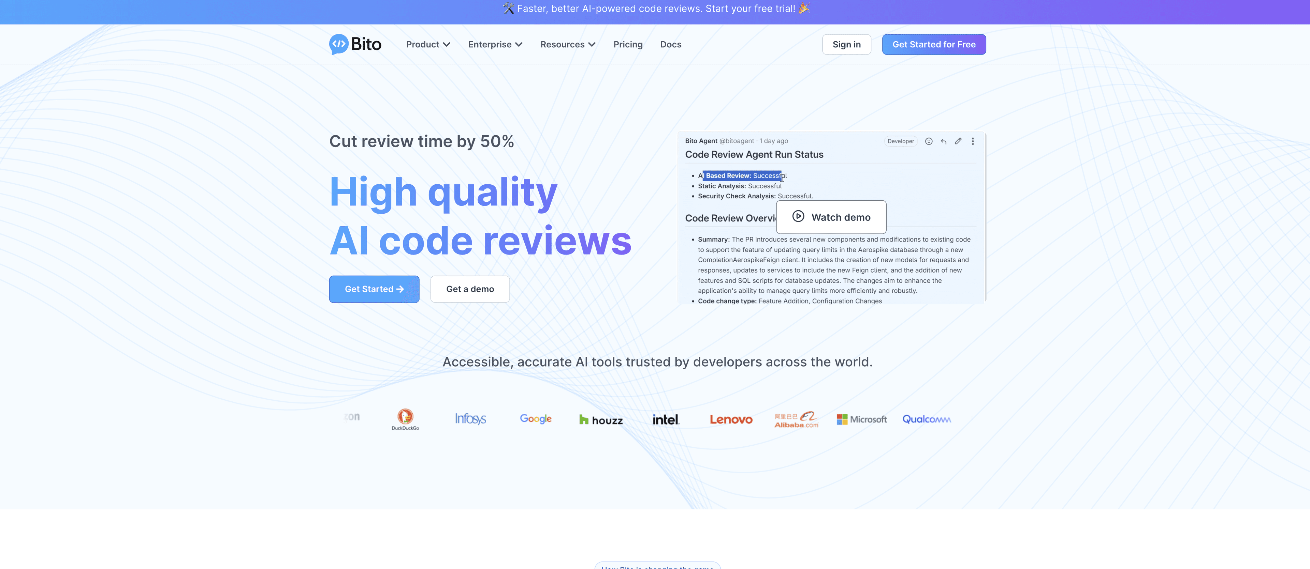
Task: Open the Product dropdown menu
Action: [428, 44]
